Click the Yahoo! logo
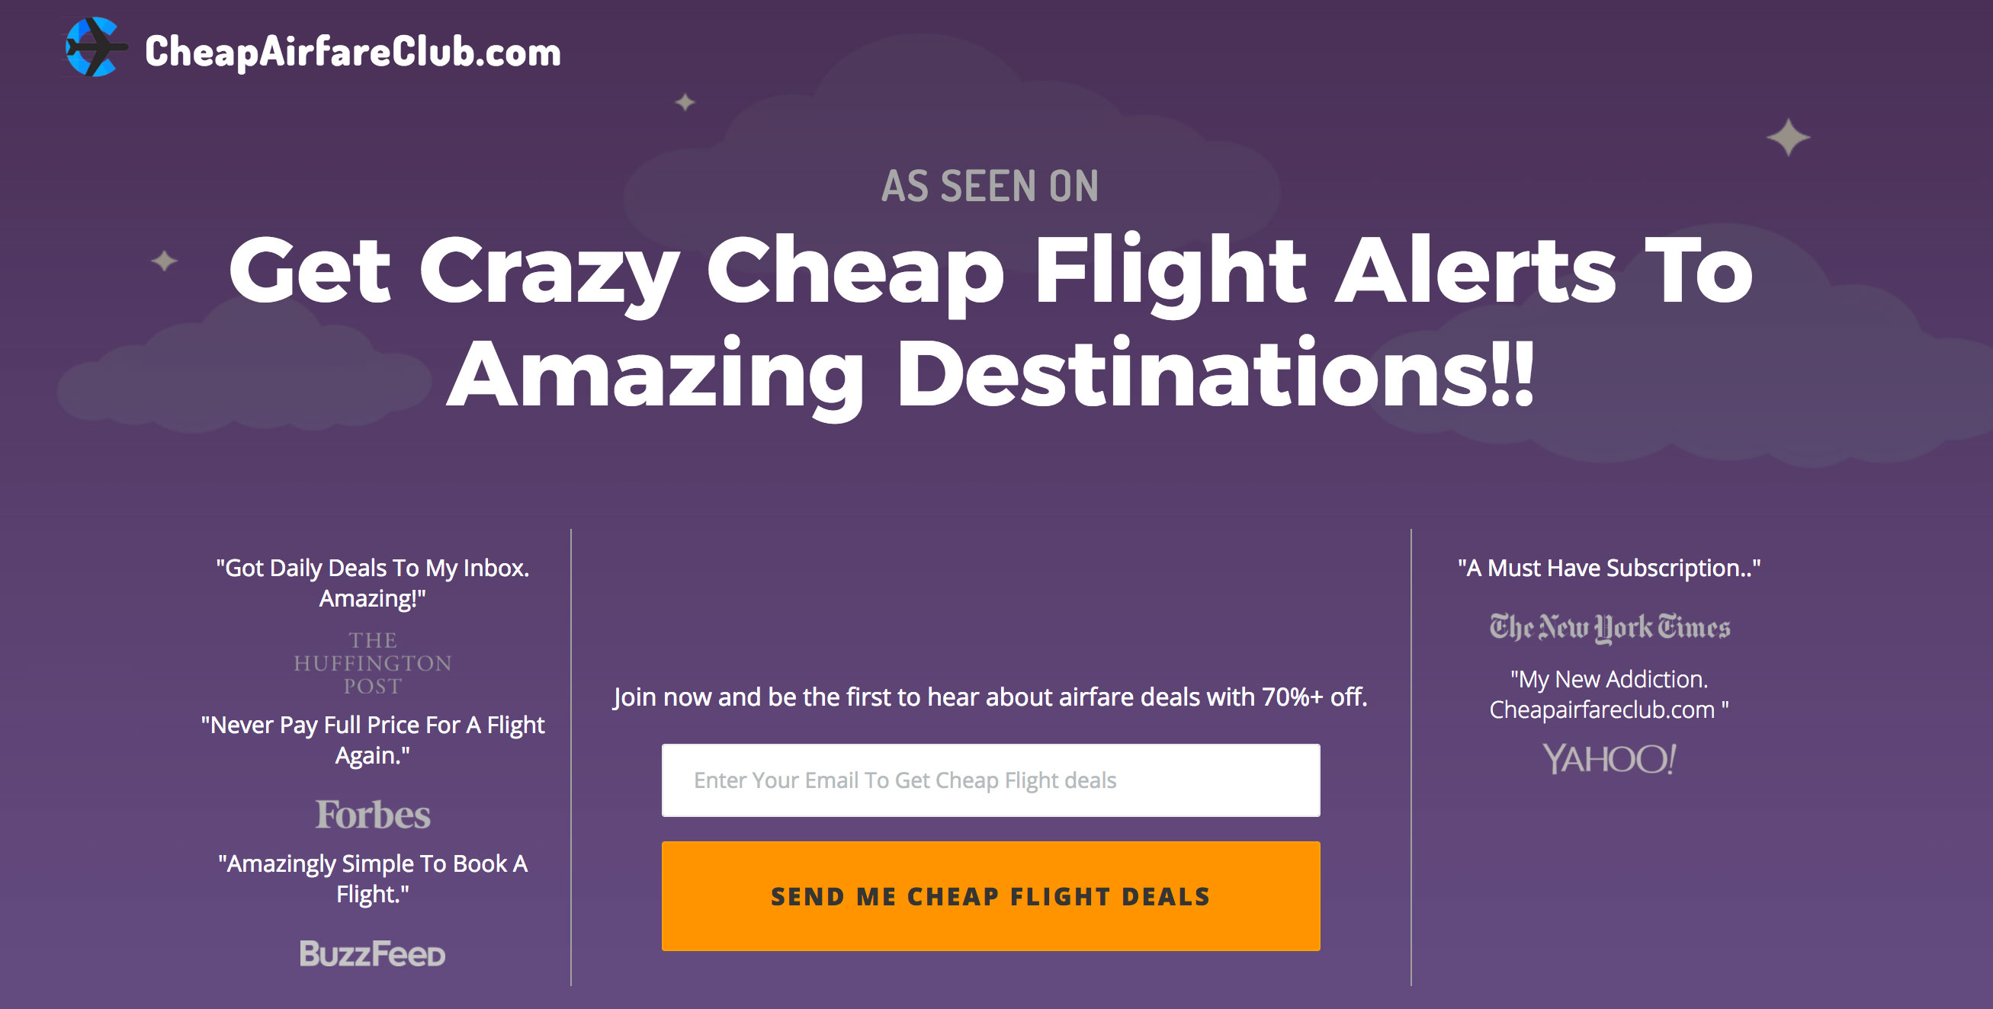1993x1009 pixels. pyautogui.click(x=1609, y=759)
